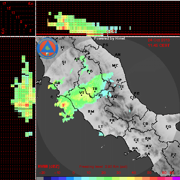Viewport: 180px width, 180px height.
Task: Click the Protezione Civile Abruzzo logo
Action: pyautogui.click(x=48, y=49)
